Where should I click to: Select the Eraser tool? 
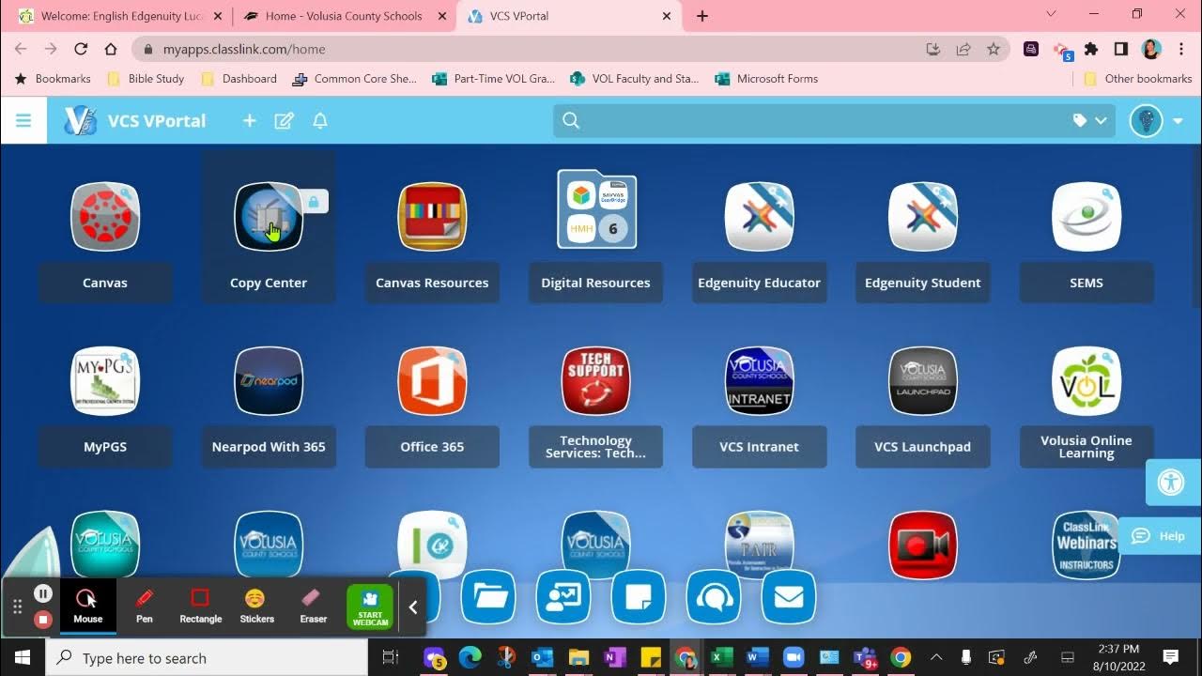pos(313,606)
